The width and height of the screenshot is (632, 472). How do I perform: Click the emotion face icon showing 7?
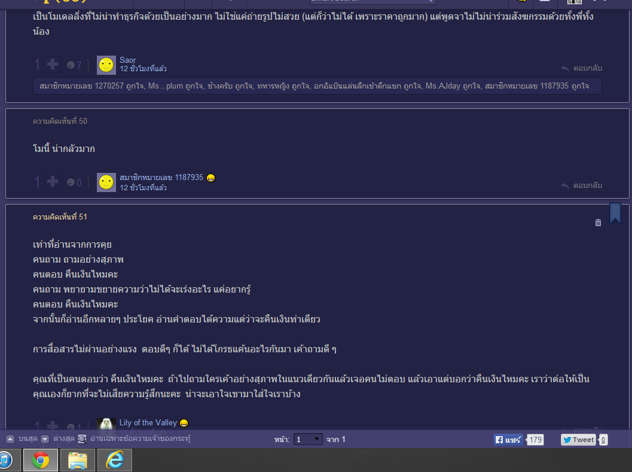click(71, 65)
